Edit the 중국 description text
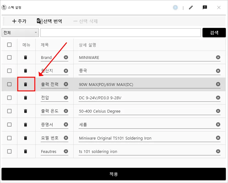 click(83, 71)
